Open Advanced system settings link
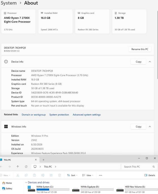This screenshot has height=194, width=158. (x=87, y=115)
